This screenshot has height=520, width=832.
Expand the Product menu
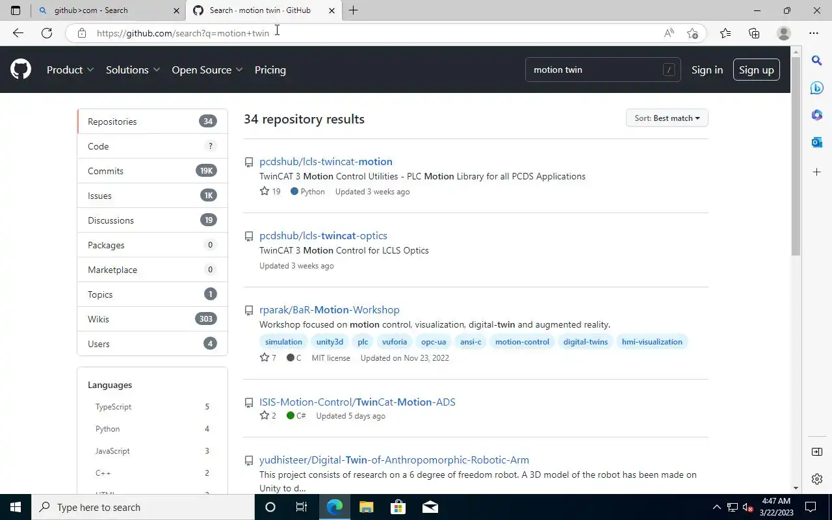(x=70, y=70)
